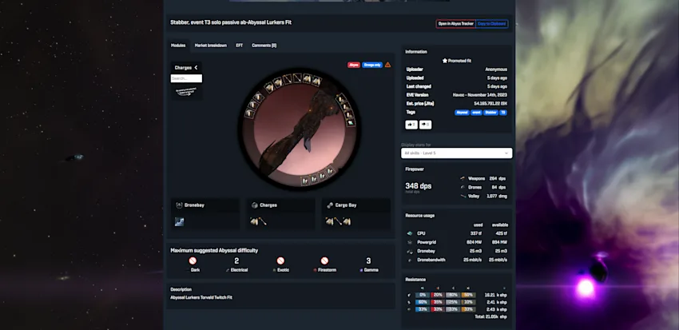Image resolution: width=679 pixels, height=330 pixels.
Task: Open the EFT tab
Action: click(239, 46)
